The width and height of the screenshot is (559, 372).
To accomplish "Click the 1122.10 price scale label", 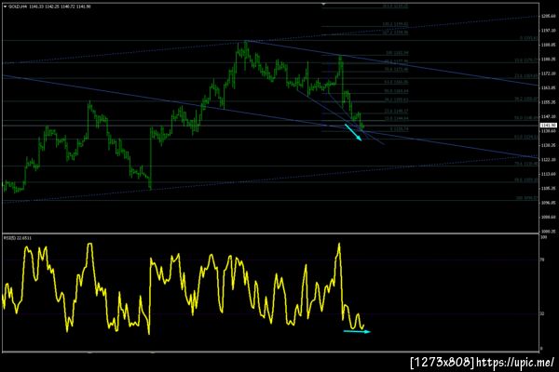I will pyautogui.click(x=549, y=159).
